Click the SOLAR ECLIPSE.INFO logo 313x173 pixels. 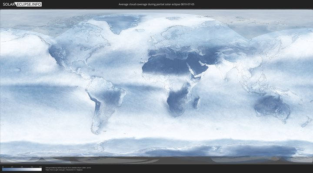click(x=21, y=4)
